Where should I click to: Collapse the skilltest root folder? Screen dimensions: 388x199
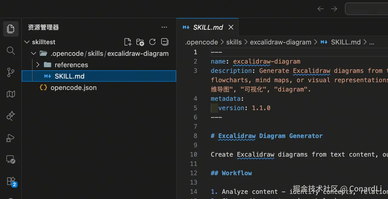[27, 42]
